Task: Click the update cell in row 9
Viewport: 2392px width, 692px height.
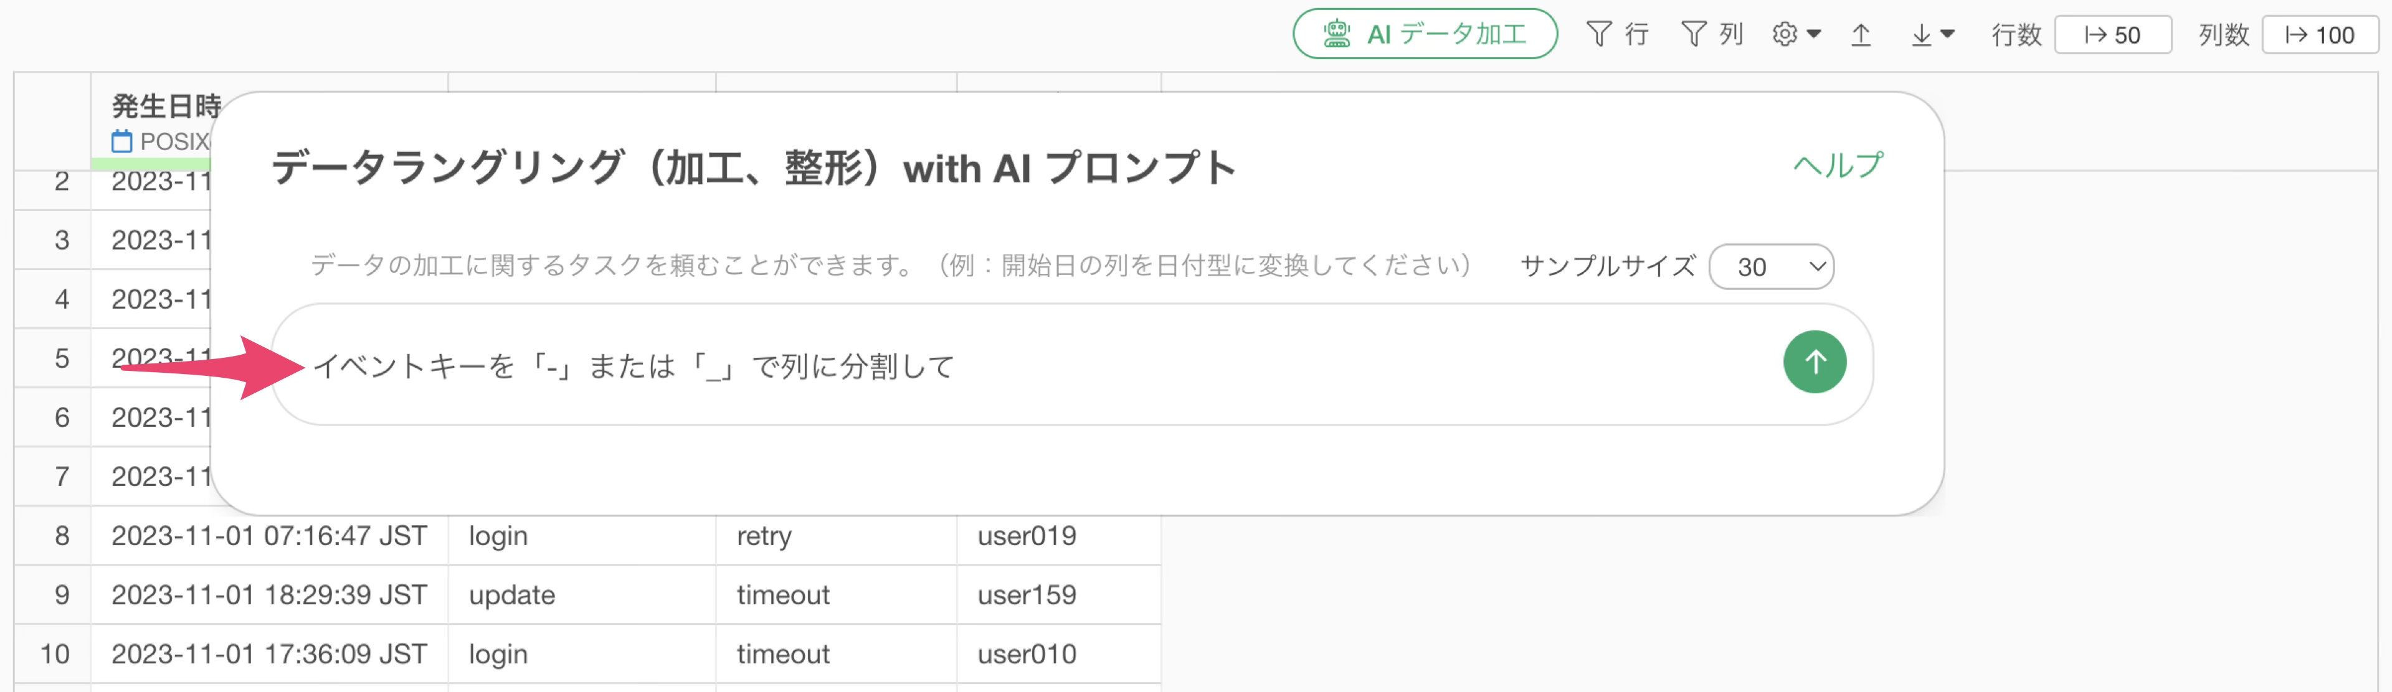Action: point(511,594)
